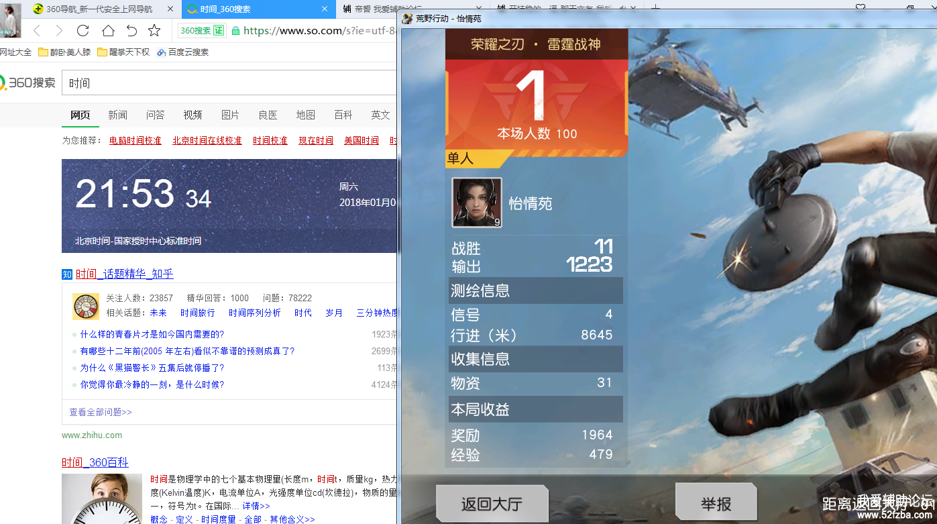Image resolution: width=937 pixels, height=524 pixels.
Task: Open 醒掌天下权 bookmark folder
Action: (x=123, y=52)
